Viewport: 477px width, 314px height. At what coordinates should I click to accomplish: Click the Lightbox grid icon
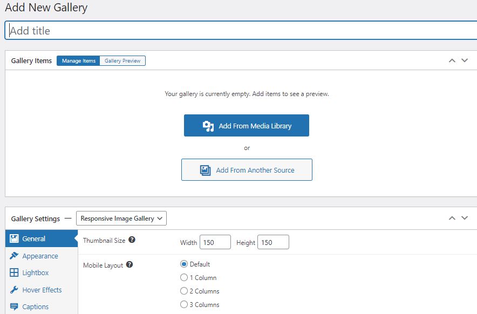(x=14, y=272)
